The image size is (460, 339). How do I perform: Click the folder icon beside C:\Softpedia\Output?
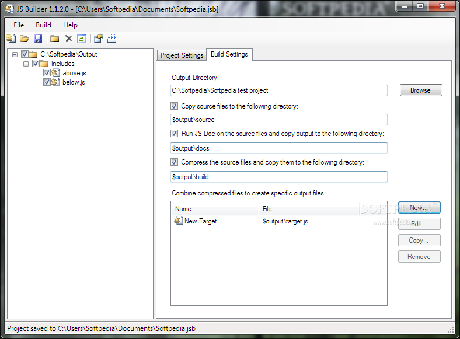pyautogui.click(x=33, y=54)
